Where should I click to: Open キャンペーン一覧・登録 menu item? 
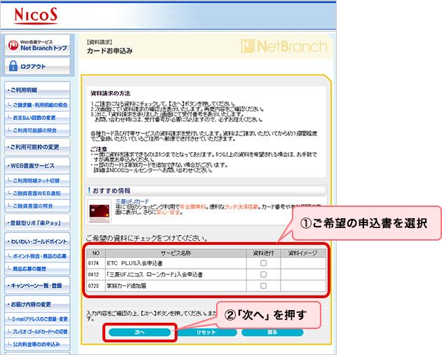(x=36, y=286)
